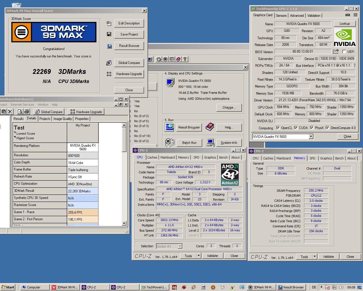The width and height of the screenshot is (363, 291).
Task: Expand the Tools dropdown arrow in left CPU-Z window
Action: 199,256
